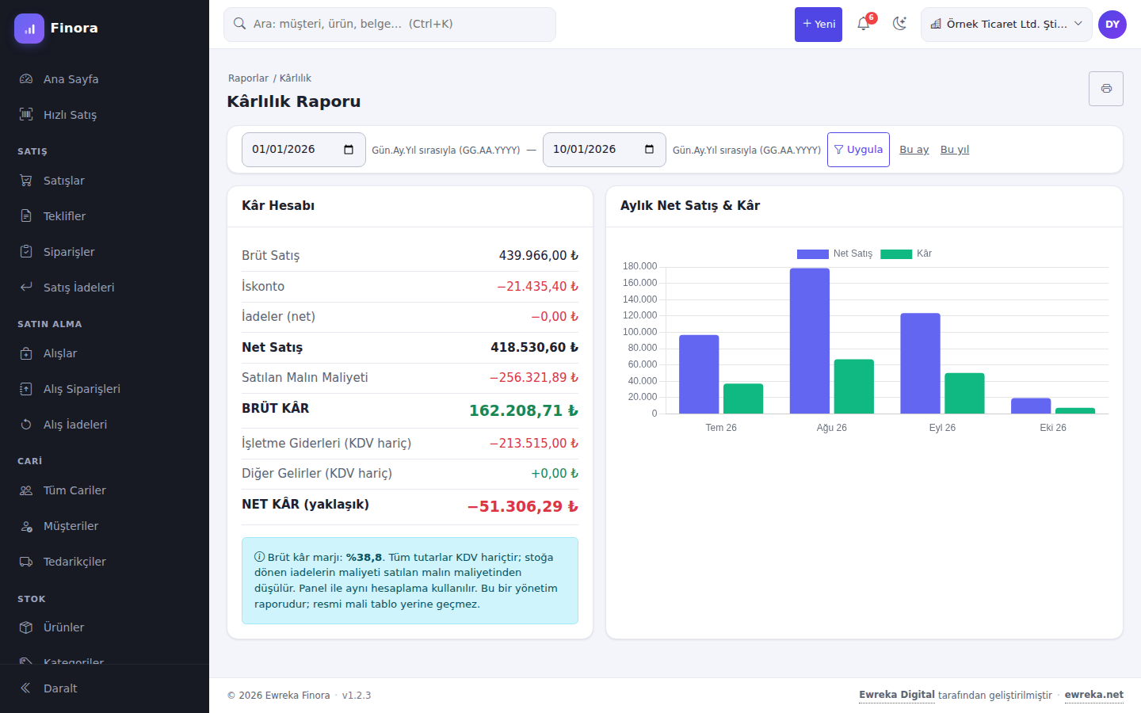Click the + Yeni button
1141x713 pixels.
coord(819,25)
